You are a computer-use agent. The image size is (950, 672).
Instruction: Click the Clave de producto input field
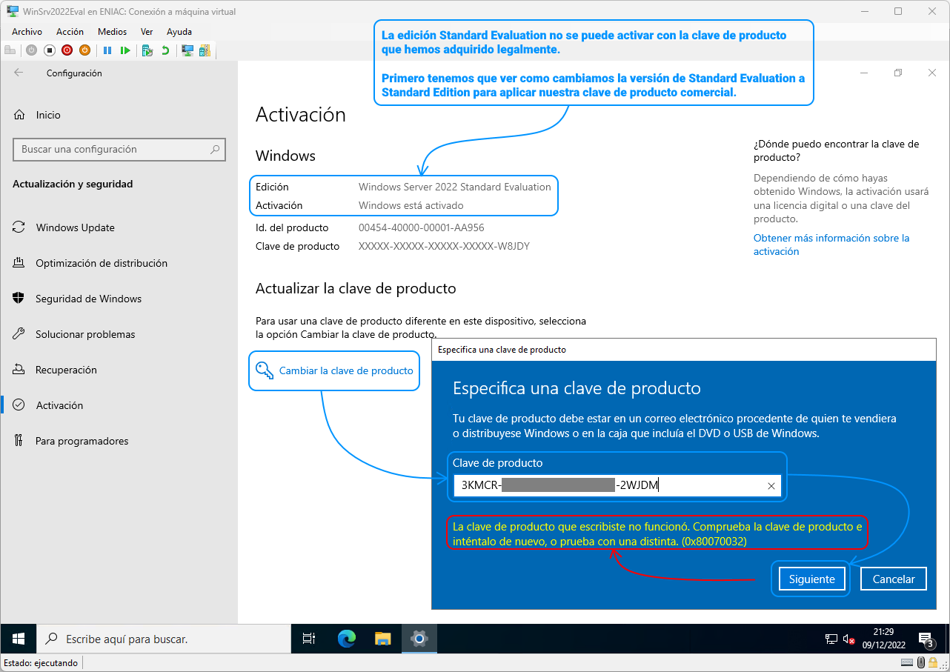tap(617, 486)
